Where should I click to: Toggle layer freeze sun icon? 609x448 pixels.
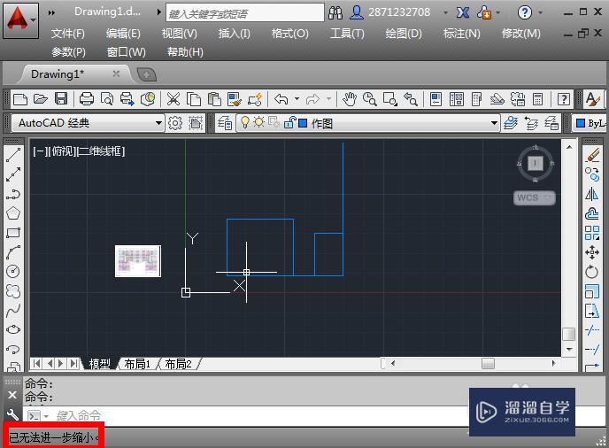pyautogui.click(x=258, y=122)
